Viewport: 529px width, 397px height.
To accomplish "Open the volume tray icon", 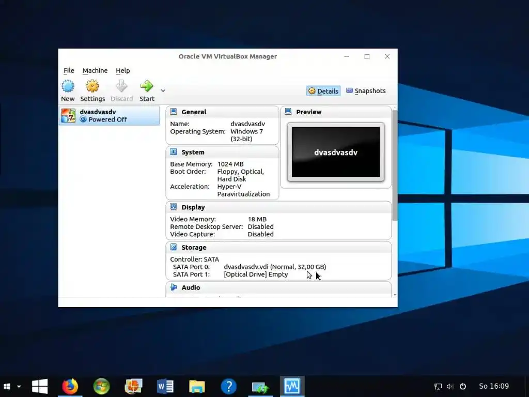I will [450, 387].
